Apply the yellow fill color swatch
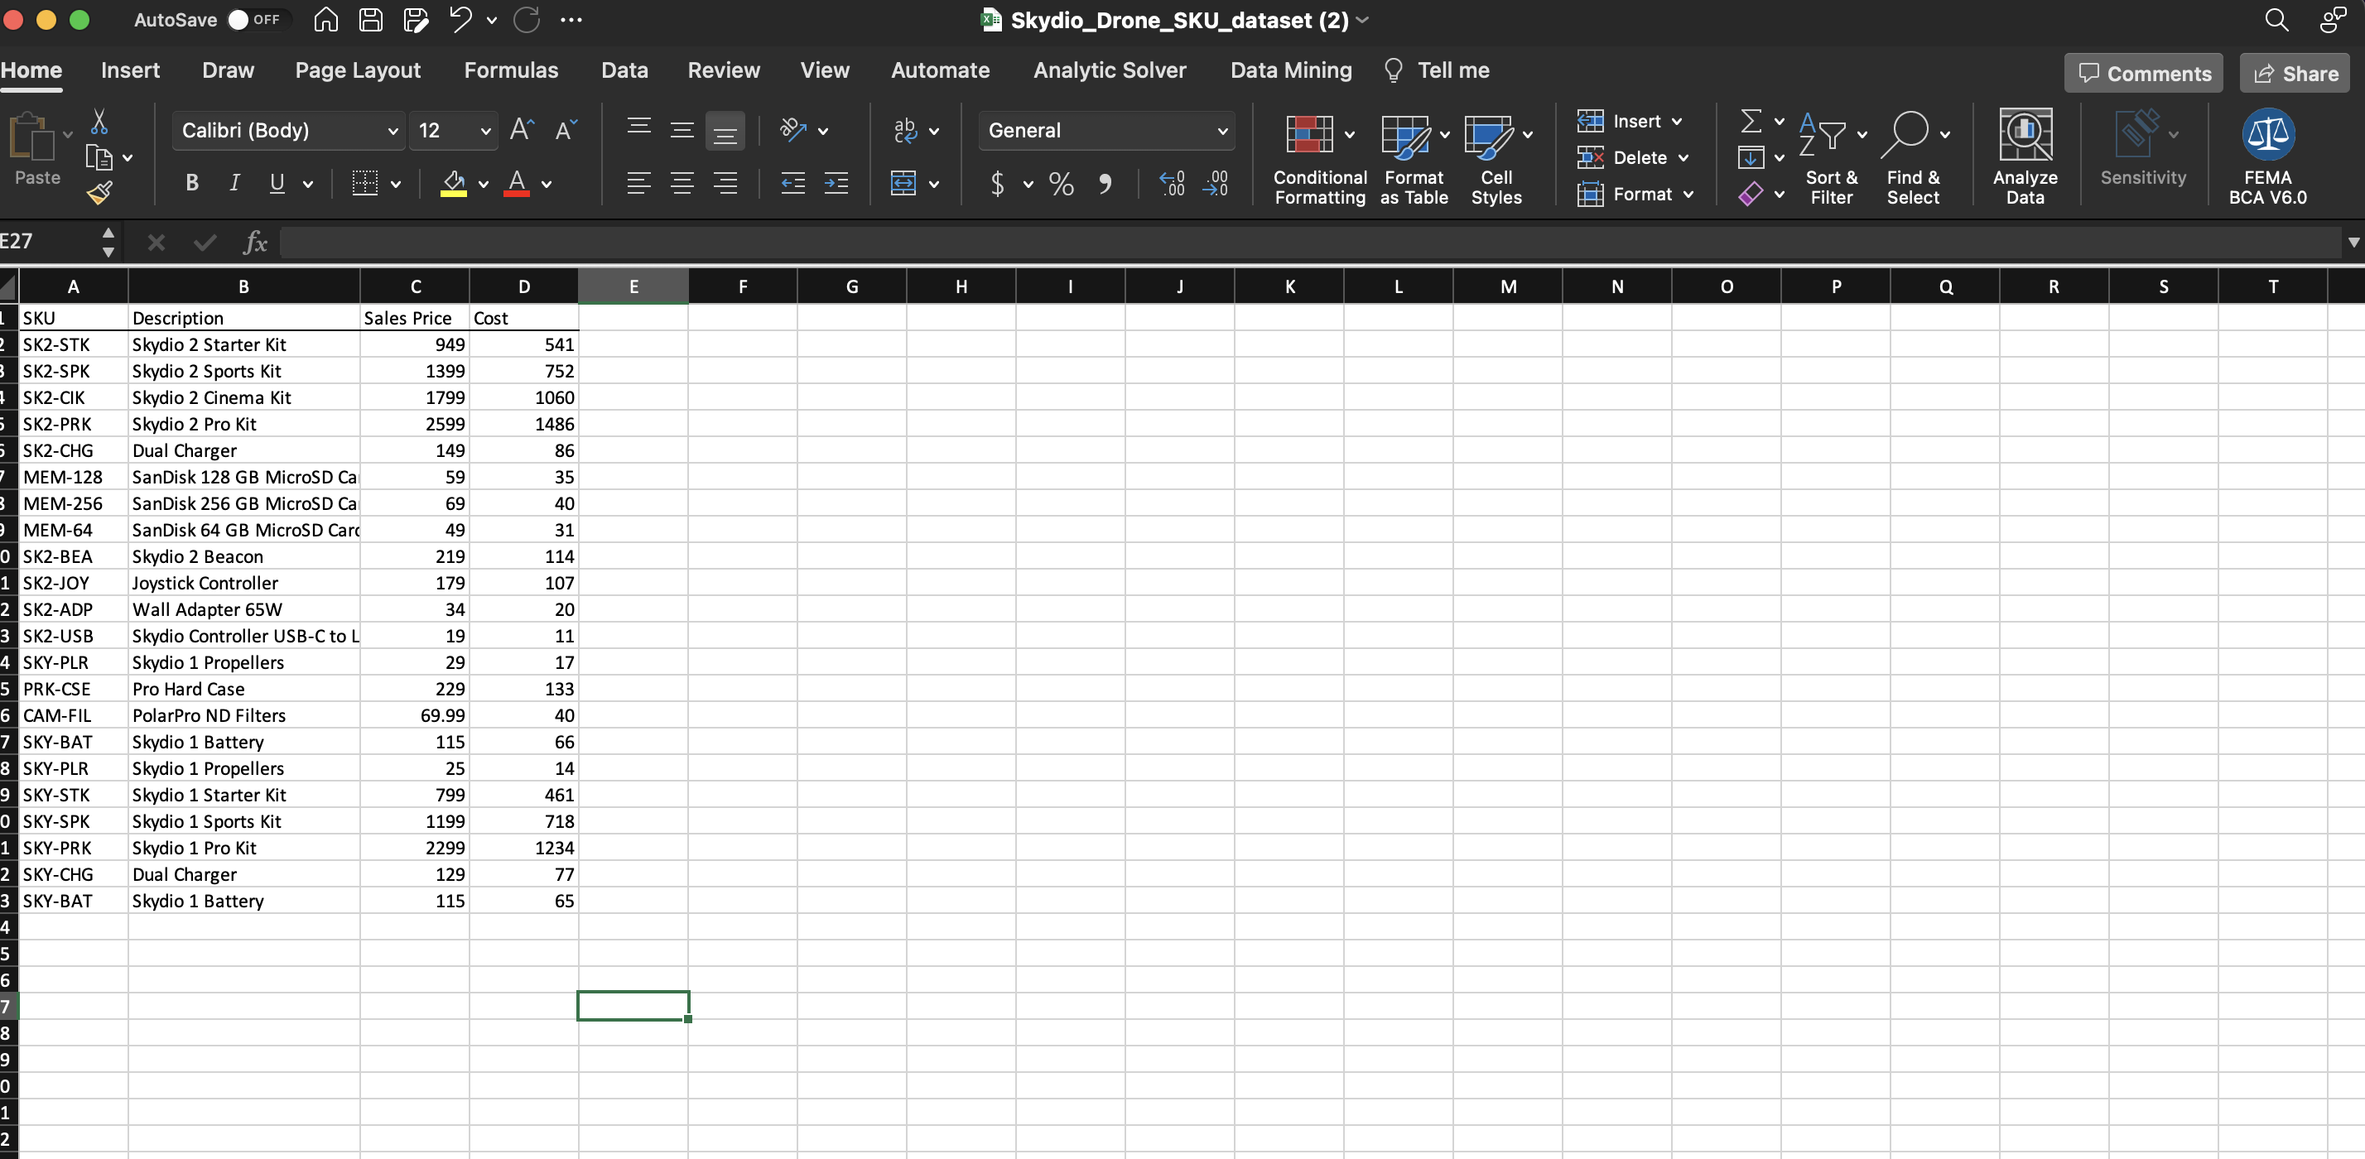This screenshot has width=2365, height=1159. [454, 185]
